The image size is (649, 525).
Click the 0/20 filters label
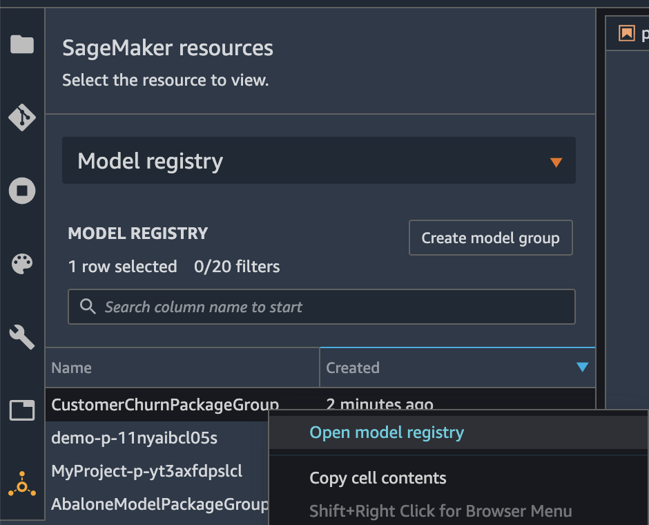coord(237,267)
